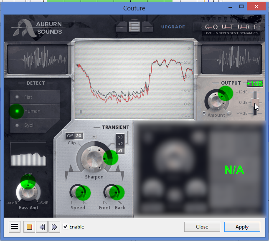Toggle the Enable checkbox
The width and height of the screenshot is (269, 241).
coord(66,227)
